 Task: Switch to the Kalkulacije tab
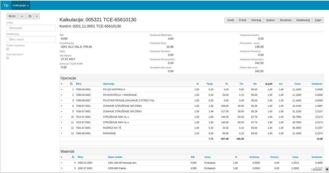(x=19, y=5)
